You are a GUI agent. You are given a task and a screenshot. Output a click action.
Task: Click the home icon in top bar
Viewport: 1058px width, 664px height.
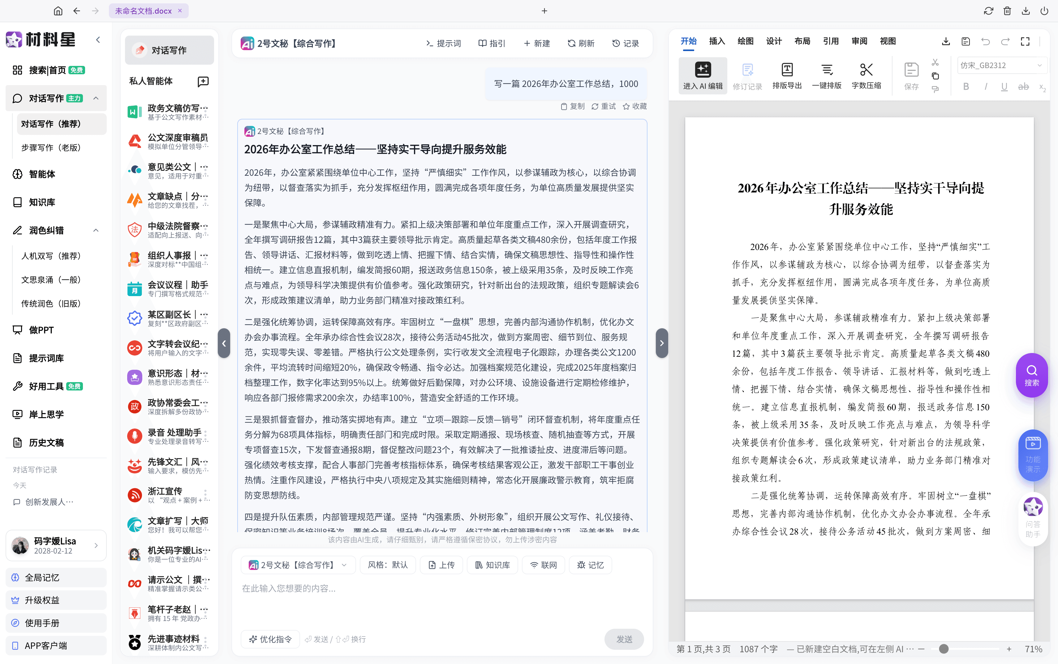point(58,11)
